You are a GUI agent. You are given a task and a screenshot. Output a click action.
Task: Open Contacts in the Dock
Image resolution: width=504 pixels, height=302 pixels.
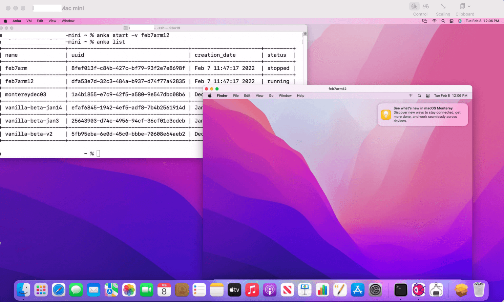click(182, 290)
